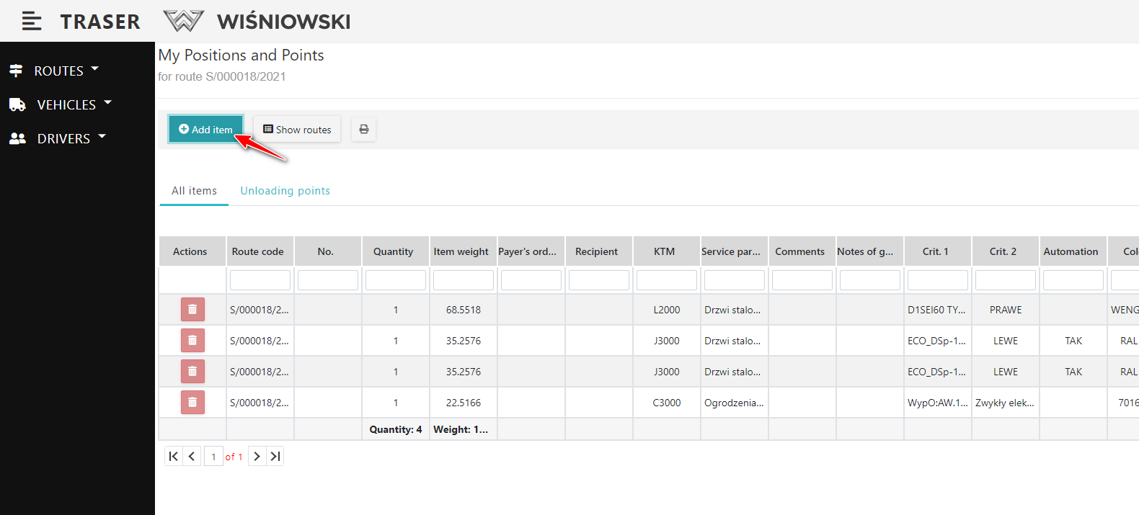Expand the ROUTES sidebar menu
This screenshot has width=1139, height=515.
(x=54, y=71)
